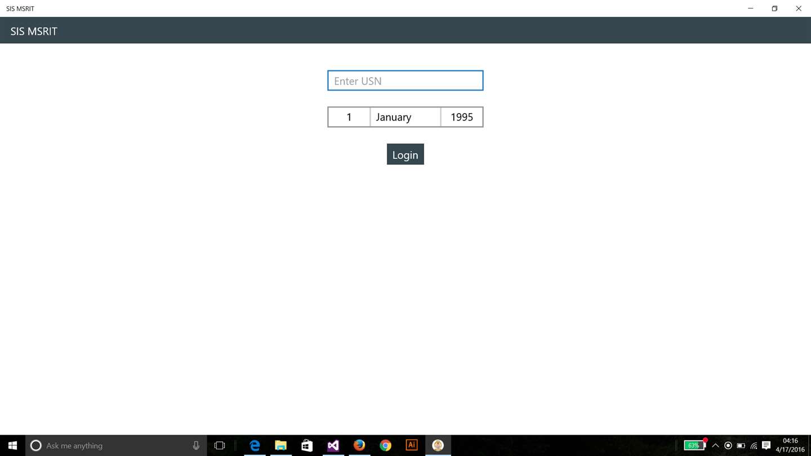Open Adobe Illustrator from the taskbar
Screen dimensions: 811x456
[412, 445]
